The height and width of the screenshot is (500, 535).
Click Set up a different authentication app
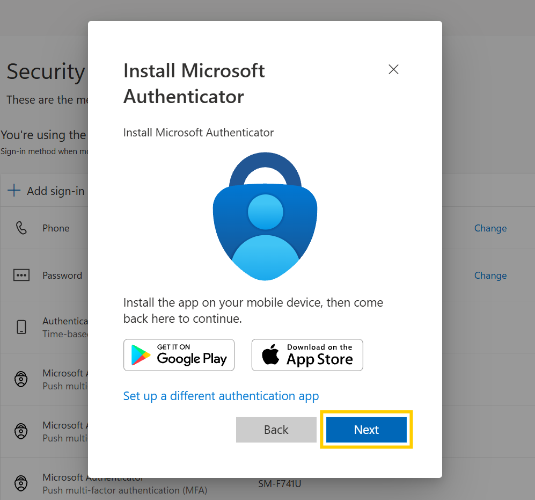pos(221,396)
